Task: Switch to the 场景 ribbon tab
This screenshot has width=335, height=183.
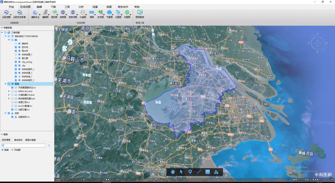Action: tap(95, 7)
